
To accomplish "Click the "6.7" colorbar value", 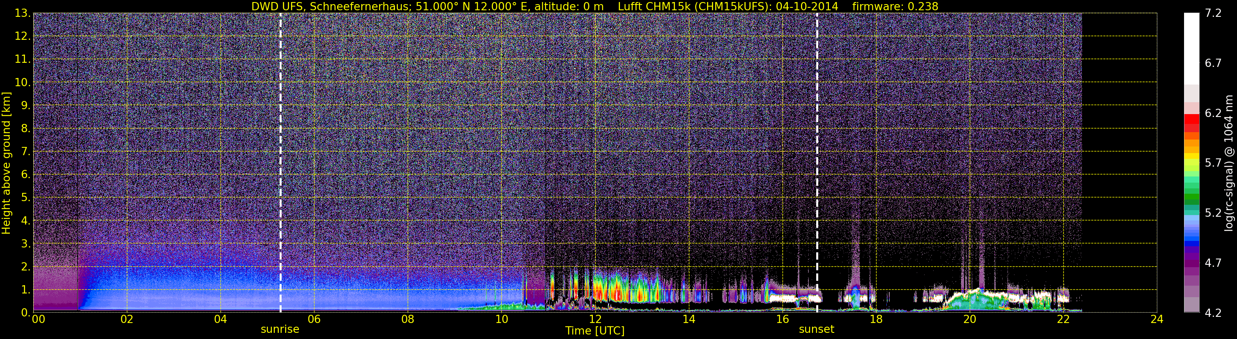I will [1213, 63].
